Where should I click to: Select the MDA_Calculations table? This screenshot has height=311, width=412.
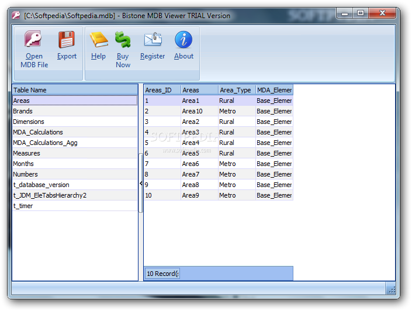point(75,132)
